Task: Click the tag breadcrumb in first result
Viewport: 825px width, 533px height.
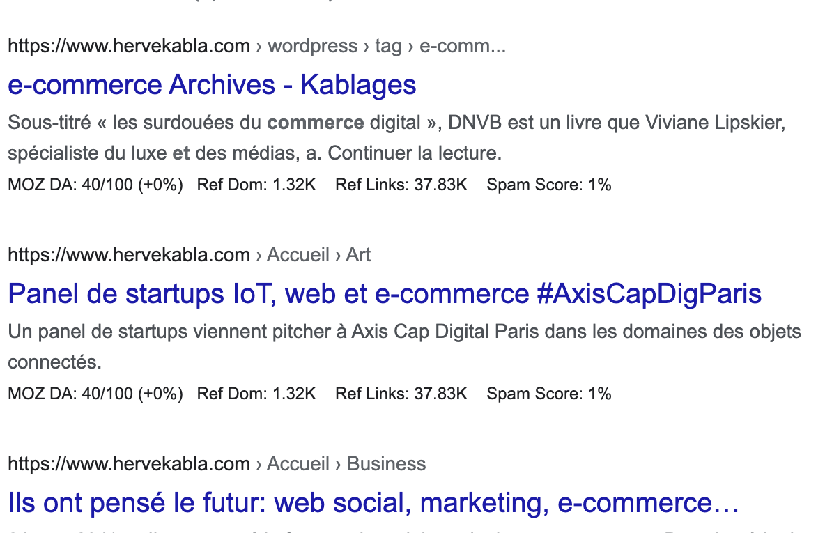Action: (388, 46)
